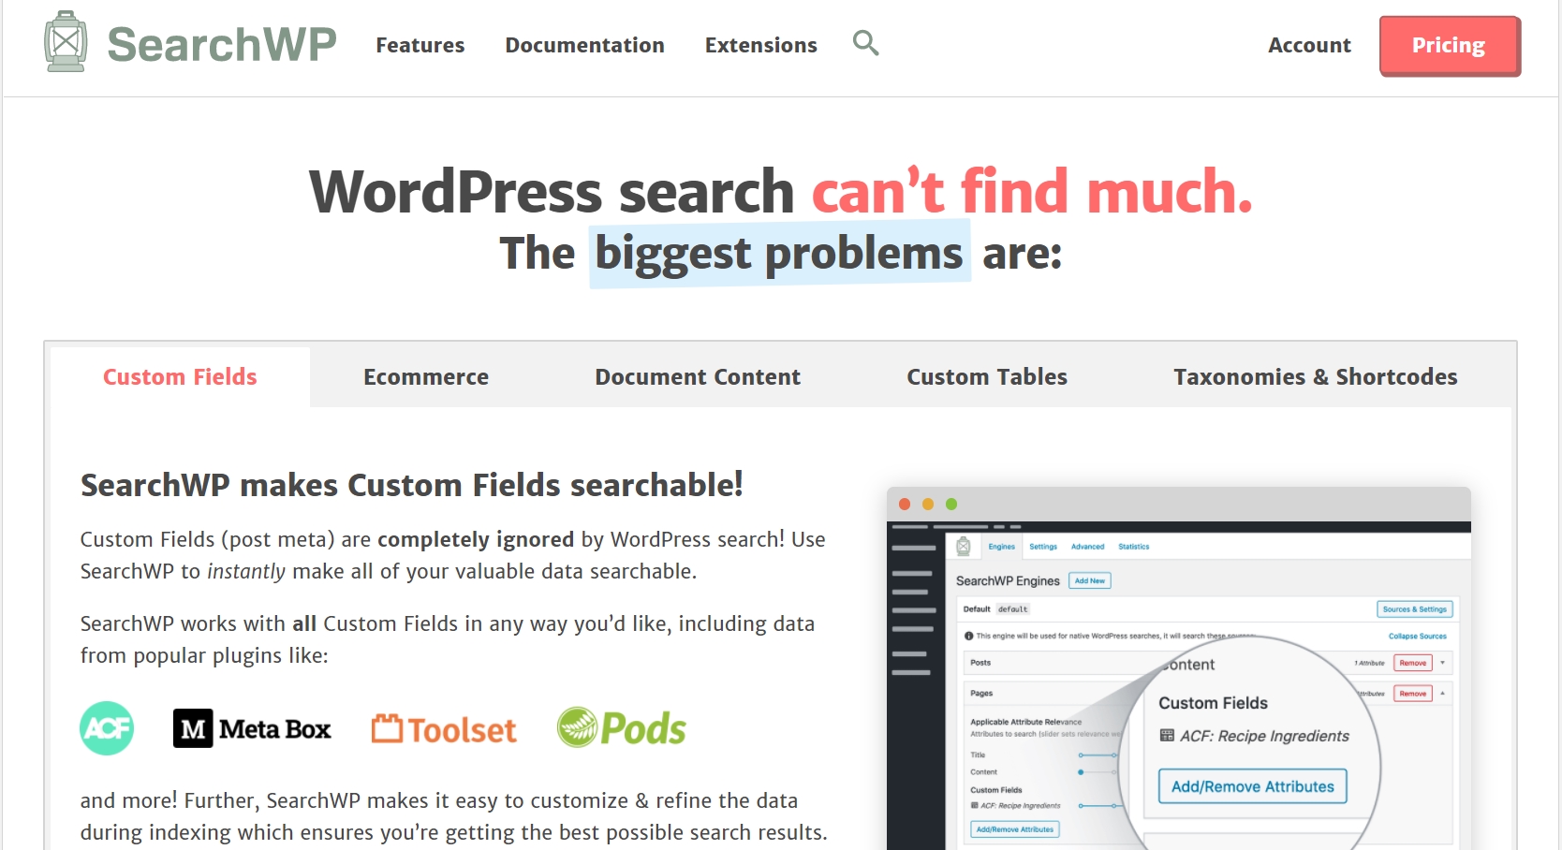Switch to the Ecommerce tab

click(x=426, y=377)
